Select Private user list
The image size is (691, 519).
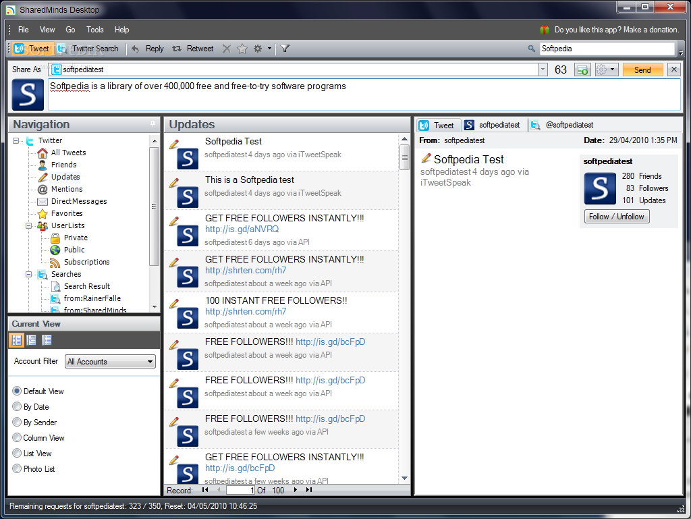click(76, 238)
